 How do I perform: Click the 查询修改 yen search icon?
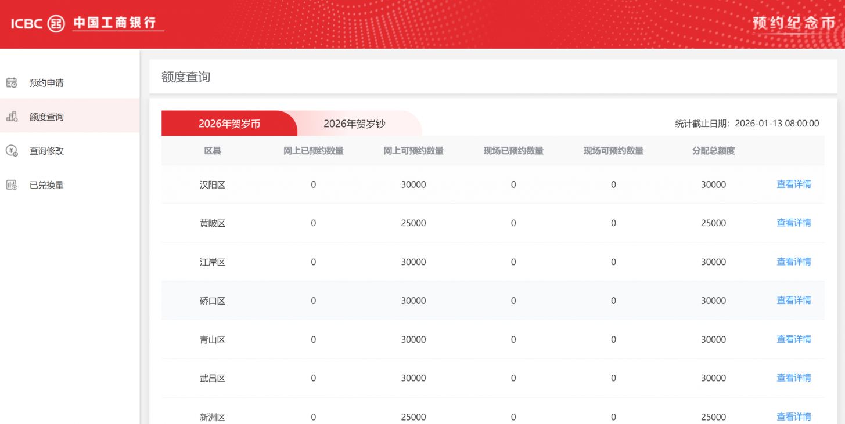tap(12, 151)
